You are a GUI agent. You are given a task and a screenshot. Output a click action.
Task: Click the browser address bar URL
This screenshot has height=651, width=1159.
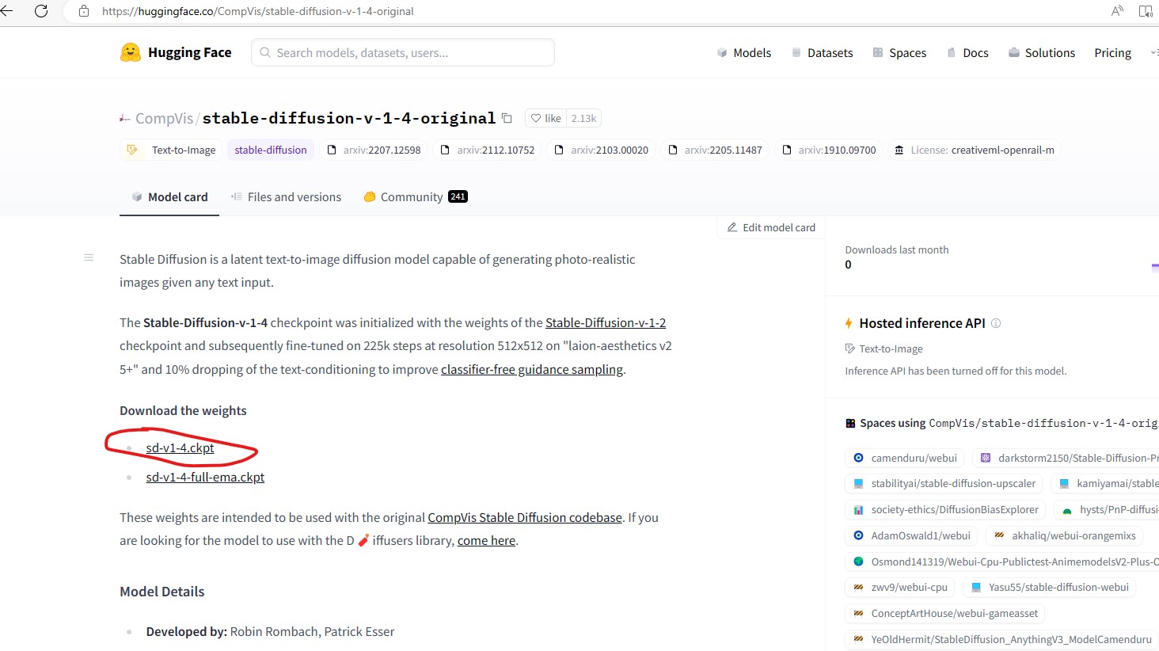point(257,11)
